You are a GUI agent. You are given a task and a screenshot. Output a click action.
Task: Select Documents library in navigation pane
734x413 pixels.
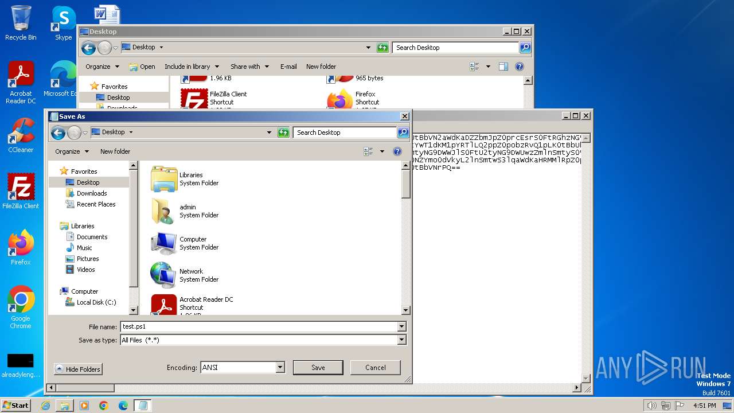point(92,237)
